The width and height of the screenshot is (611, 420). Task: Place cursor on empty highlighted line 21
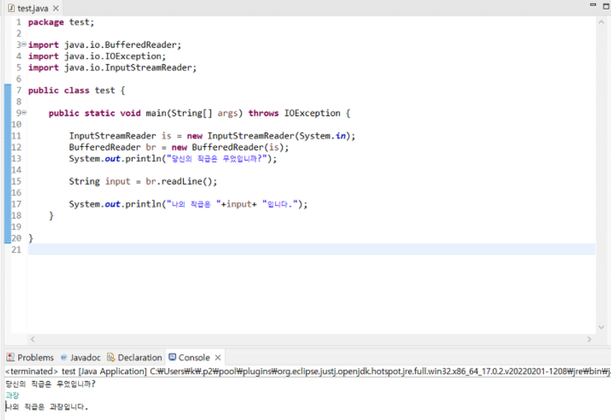pyautogui.click(x=311, y=249)
